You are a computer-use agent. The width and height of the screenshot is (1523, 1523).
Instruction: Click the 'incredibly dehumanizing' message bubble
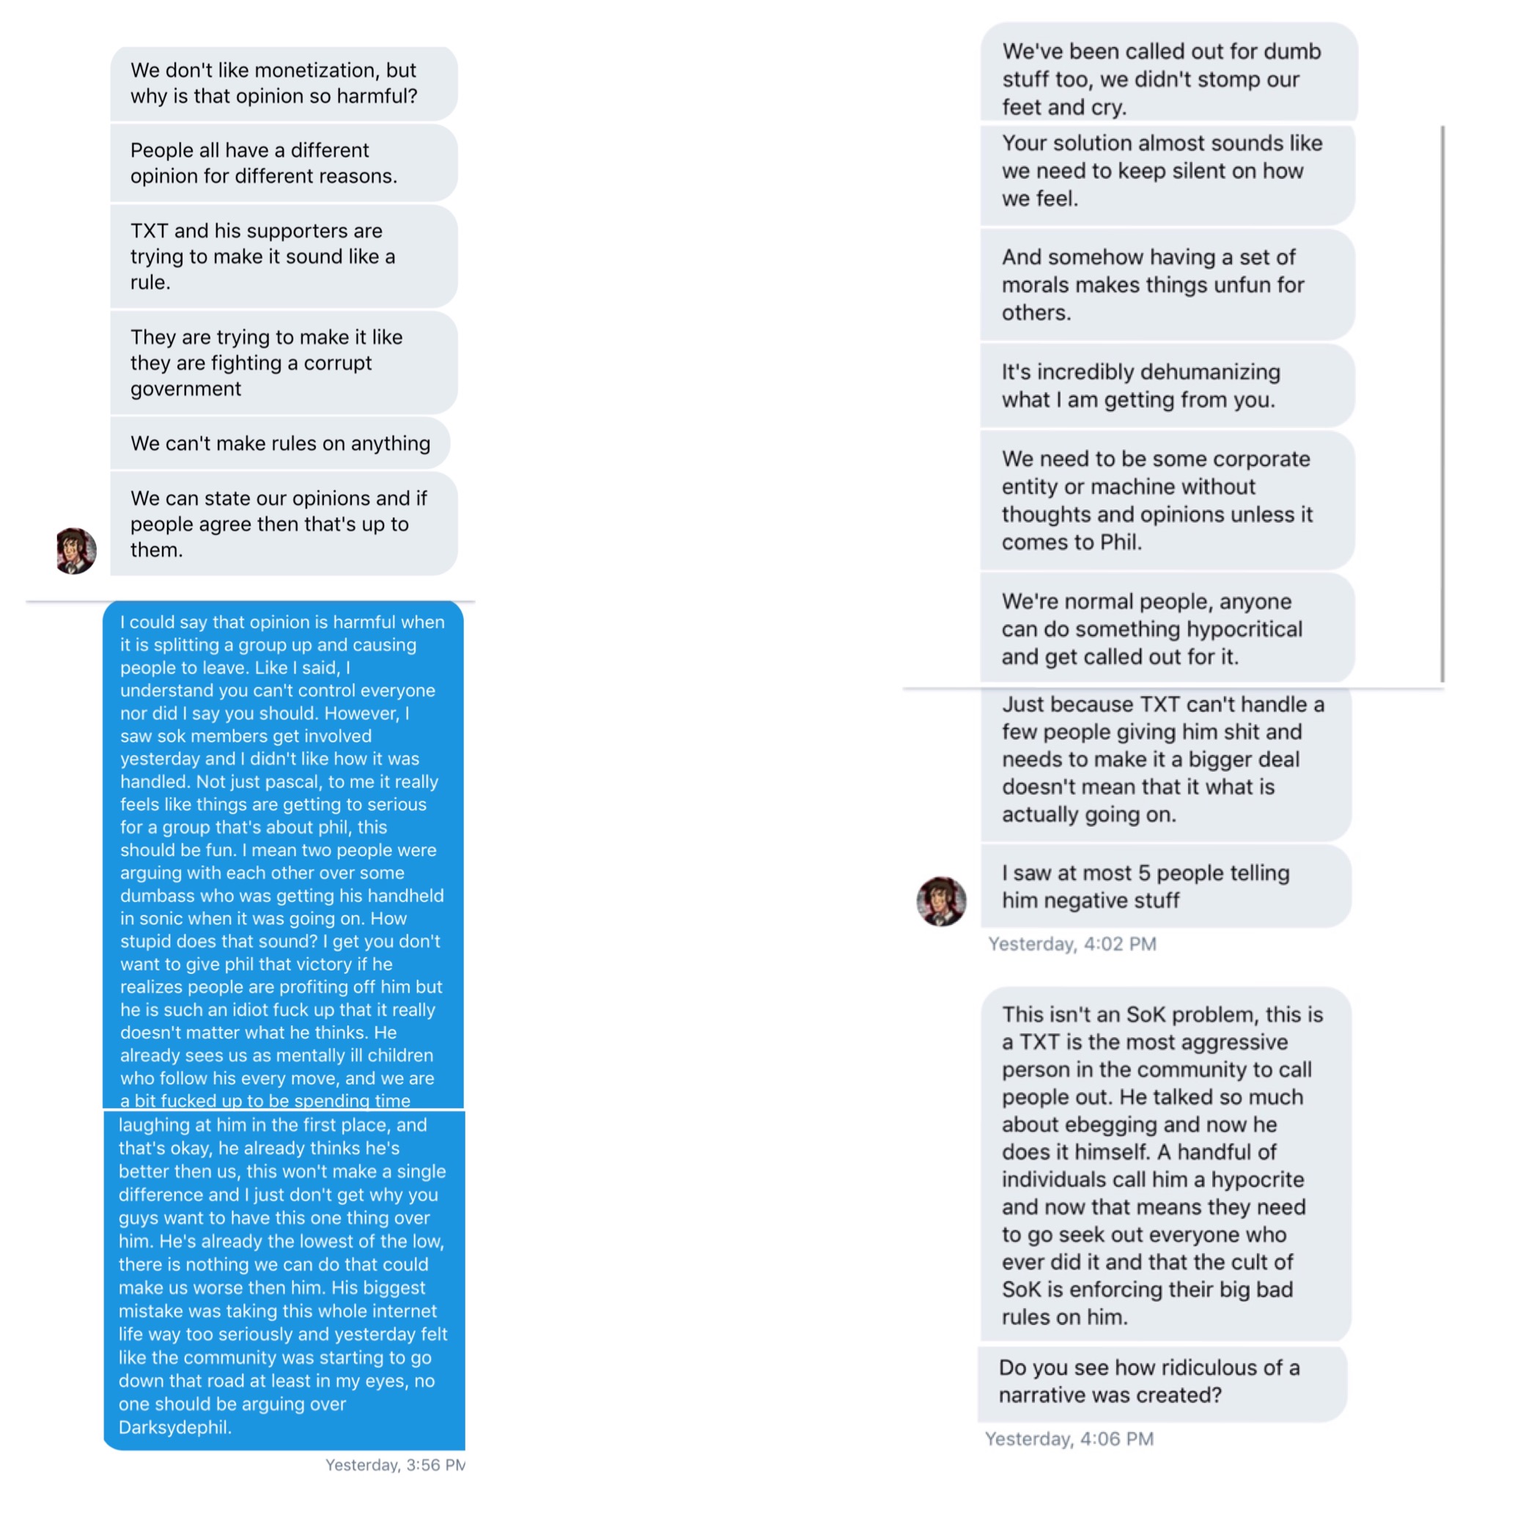pos(1168,386)
